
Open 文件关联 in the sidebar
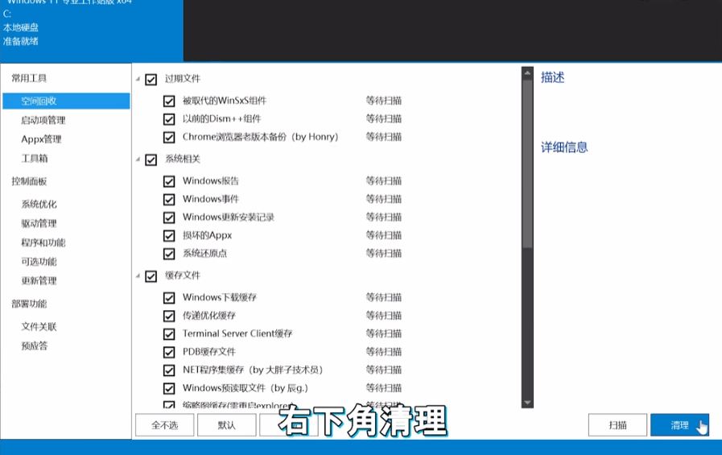[39, 326]
